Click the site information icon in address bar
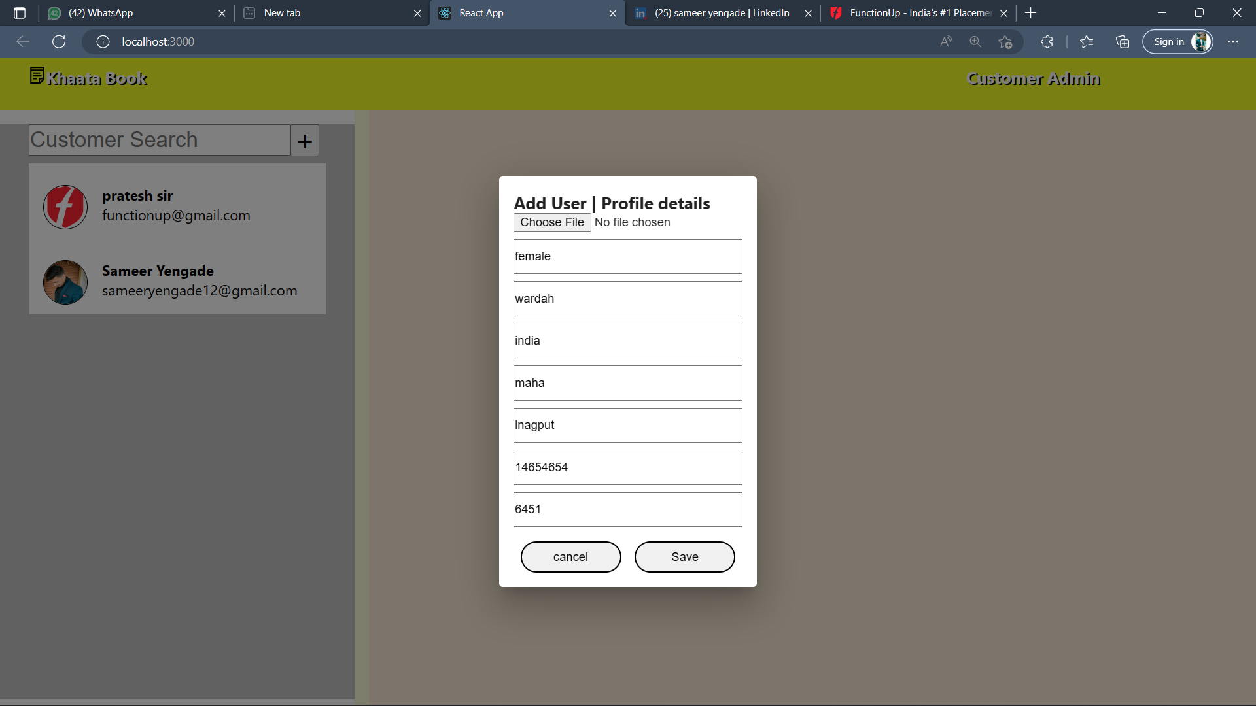The height and width of the screenshot is (706, 1256). [x=103, y=41]
